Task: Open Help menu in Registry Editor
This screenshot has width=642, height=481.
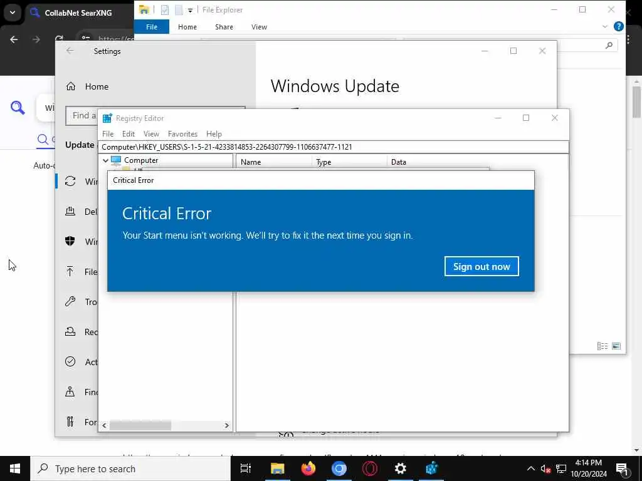Action: point(214,134)
